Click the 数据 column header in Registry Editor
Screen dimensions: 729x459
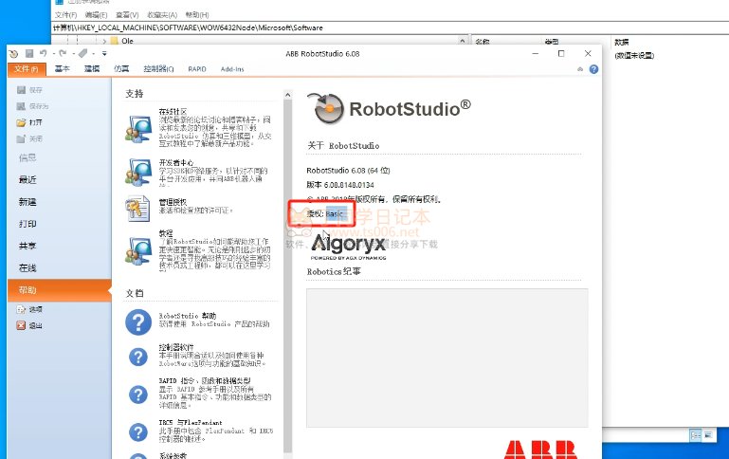point(622,42)
